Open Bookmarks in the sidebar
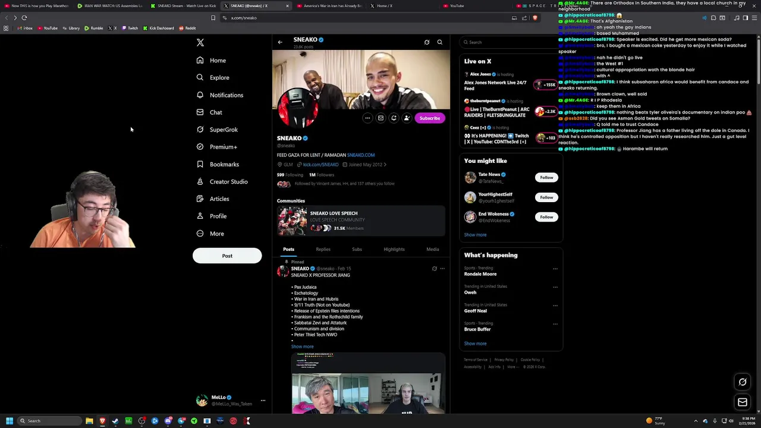The width and height of the screenshot is (761, 428). tap(218, 164)
